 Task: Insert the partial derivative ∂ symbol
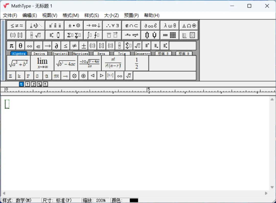click(56, 46)
